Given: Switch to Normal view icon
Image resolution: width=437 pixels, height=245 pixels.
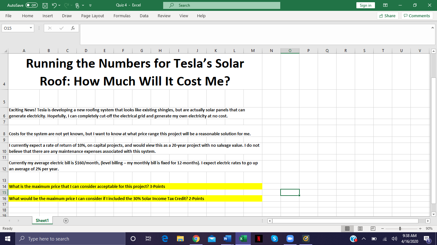Looking at the screenshot, I should [x=347, y=228].
